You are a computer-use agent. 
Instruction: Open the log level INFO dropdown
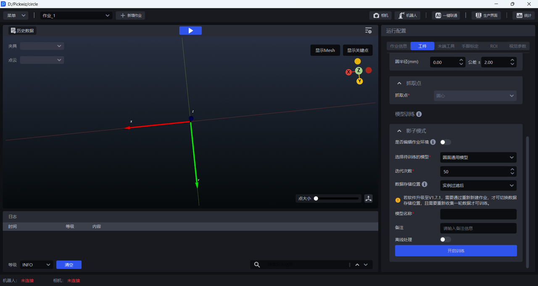point(36,265)
